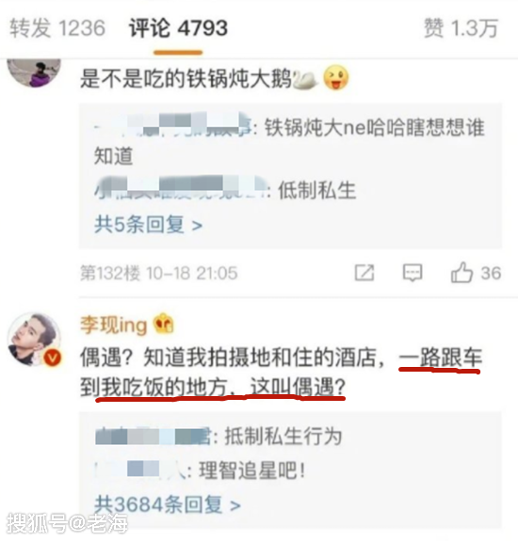
Task: Like the comment with 36 thumbs up
Action: click(461, 273)
